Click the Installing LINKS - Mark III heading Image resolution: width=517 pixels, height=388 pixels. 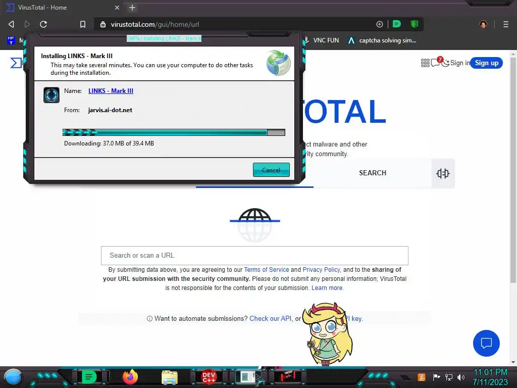point(77,56)
